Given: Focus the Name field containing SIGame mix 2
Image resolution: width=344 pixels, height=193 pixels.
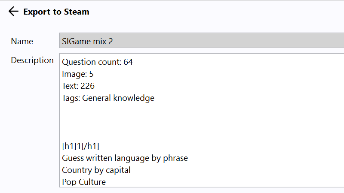Looking at the screenshot, I should pos(202,40).
